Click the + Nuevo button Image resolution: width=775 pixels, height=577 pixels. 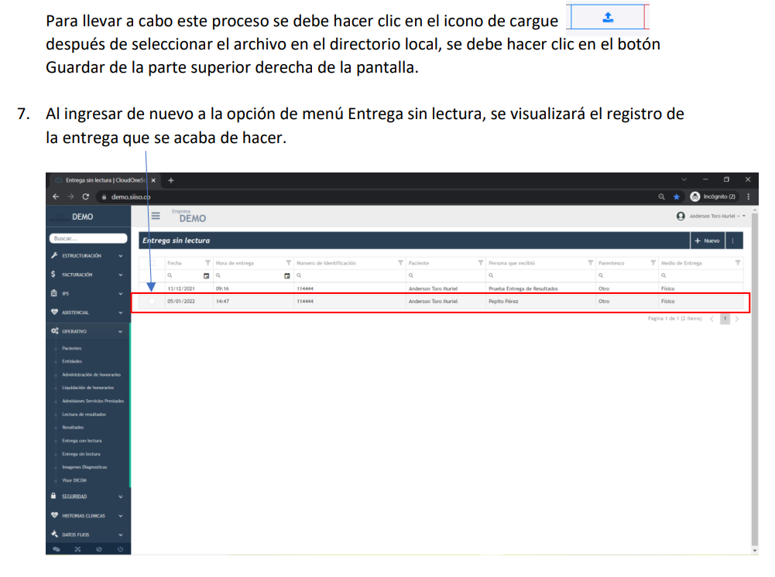click(x=708, y=241)
